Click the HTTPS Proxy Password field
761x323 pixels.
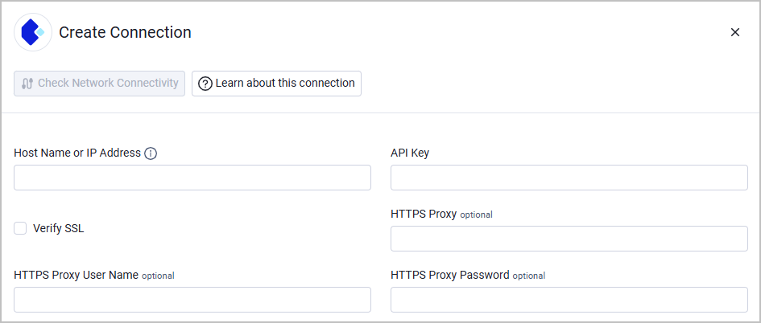[569, 300]
